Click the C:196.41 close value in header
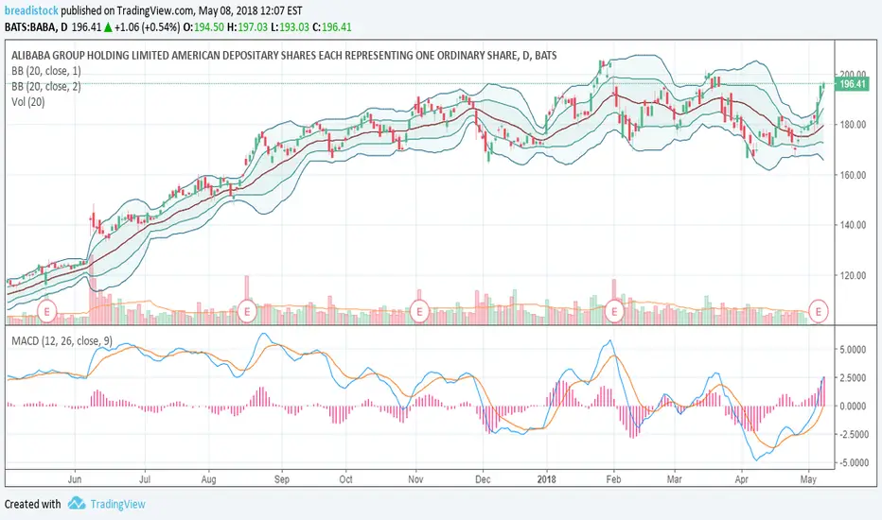The width and height of the screenshot is (882, 520). pos(332,27)
